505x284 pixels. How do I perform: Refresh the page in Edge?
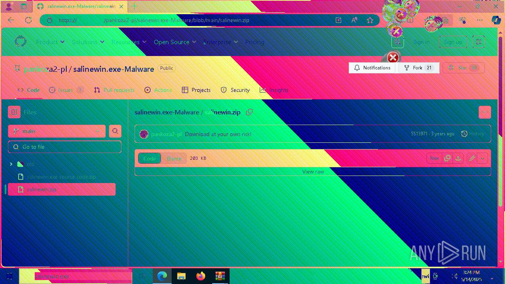(x=28, y=20)
